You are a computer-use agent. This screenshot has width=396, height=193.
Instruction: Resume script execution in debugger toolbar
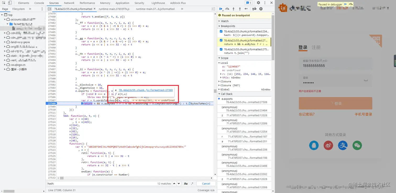tap(221, 9)
